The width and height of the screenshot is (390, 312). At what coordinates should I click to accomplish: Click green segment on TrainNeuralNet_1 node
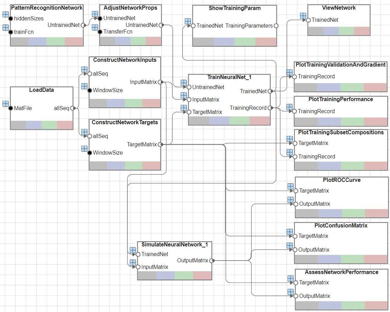[239, 121]
